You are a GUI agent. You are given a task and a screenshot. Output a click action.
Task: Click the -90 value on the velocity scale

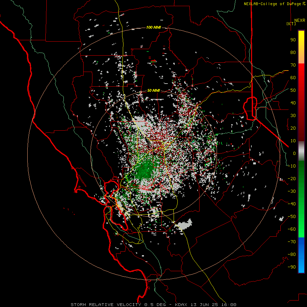click(x=292, y=267)
